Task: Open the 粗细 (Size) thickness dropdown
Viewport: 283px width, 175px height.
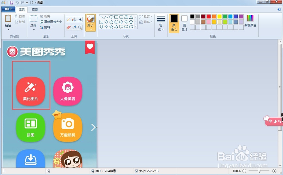Action: [161, 23]
